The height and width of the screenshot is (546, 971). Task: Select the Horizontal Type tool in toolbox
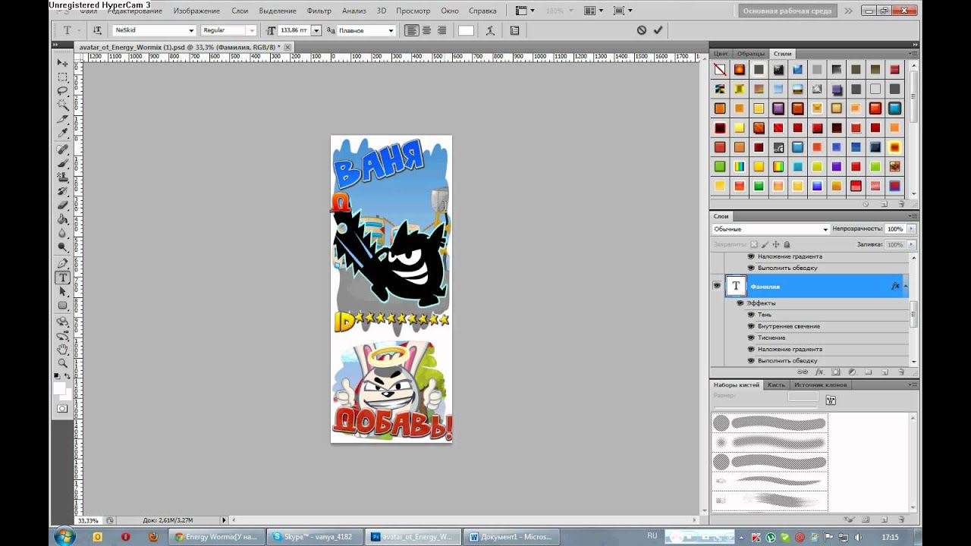(x=63, y=278)
